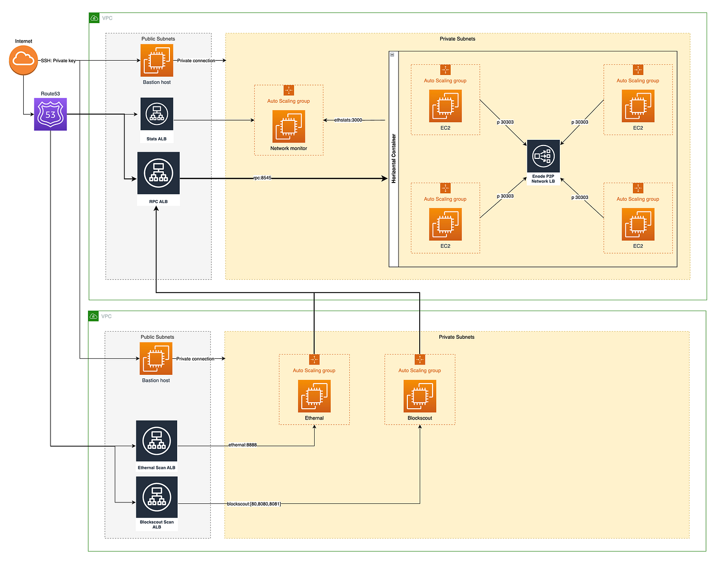Select the 'Ethernal' caption under the EC2 icon

coord(314,418)
